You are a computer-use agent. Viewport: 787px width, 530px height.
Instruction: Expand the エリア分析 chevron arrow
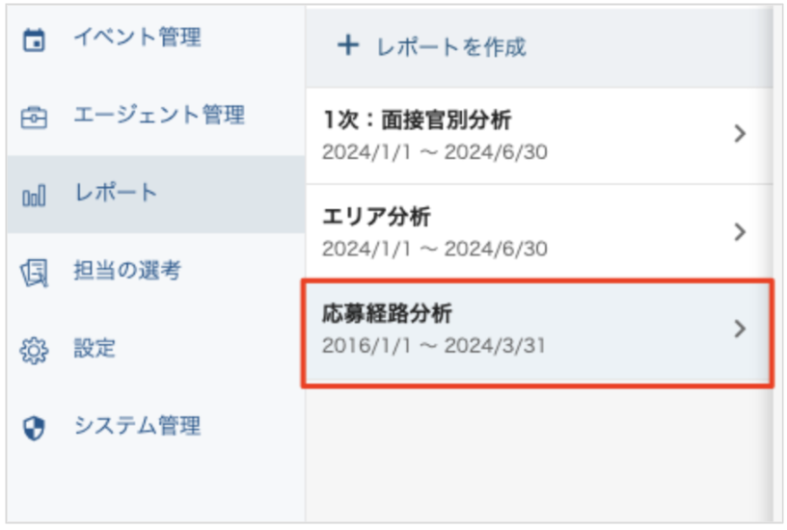740,232
